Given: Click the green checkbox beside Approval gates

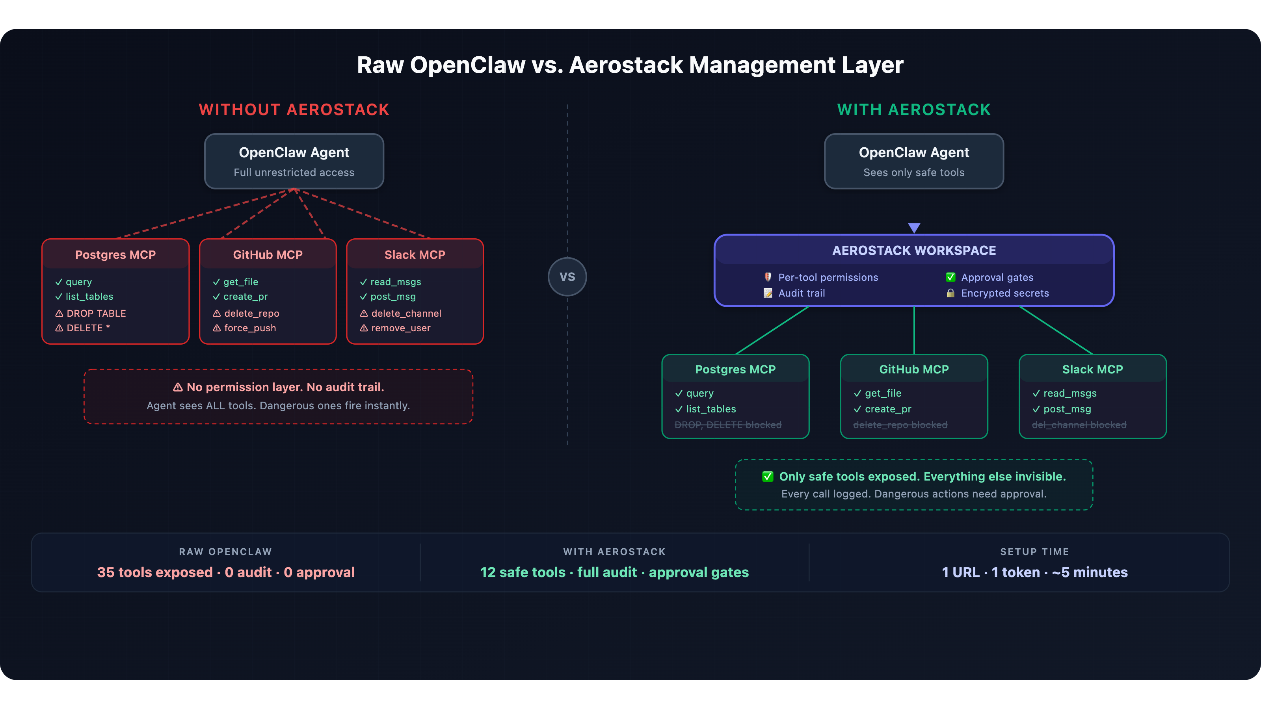Looking at the screenshot, I should pyautogui.click(x=950, y=277).
